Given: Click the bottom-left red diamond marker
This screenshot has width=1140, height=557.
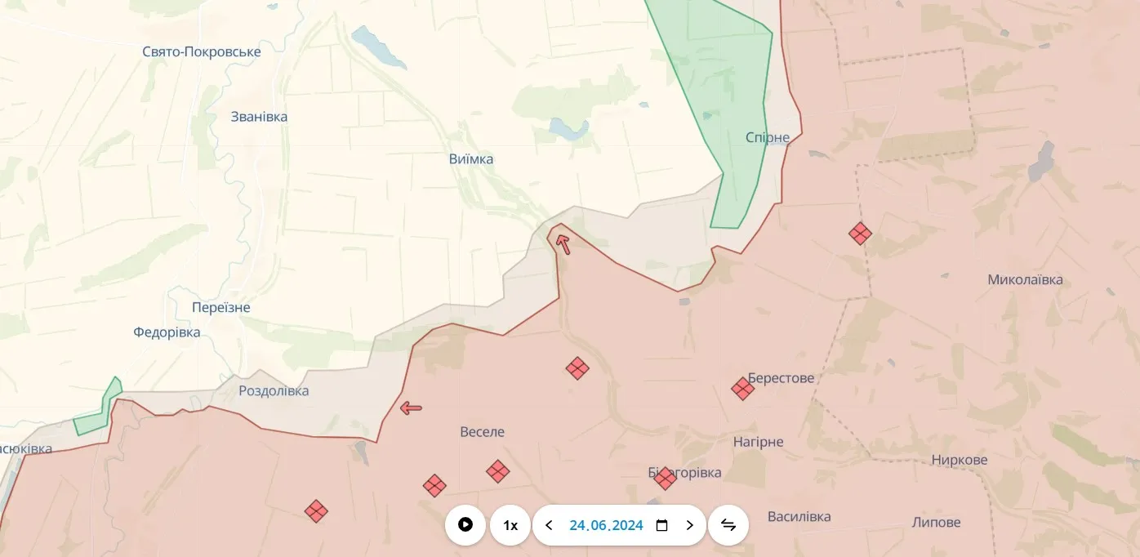Looking at the screenshot, I should coord(316,511).
